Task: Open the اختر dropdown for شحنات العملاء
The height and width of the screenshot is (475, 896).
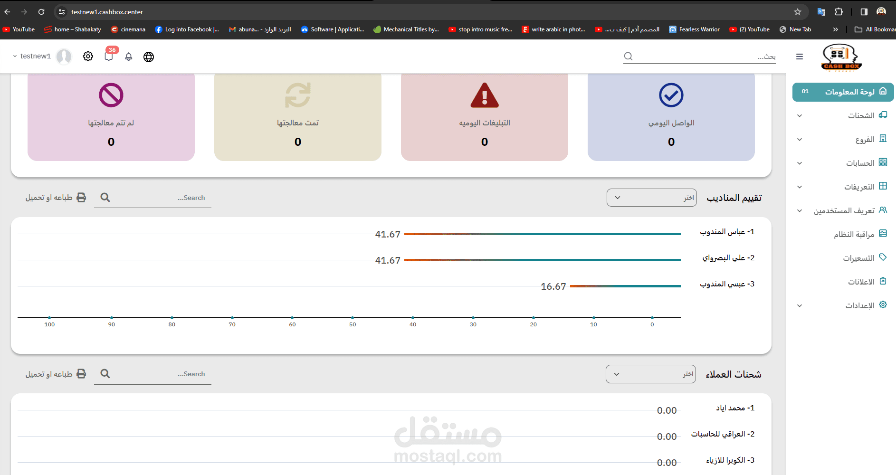Action: (651, 374)
